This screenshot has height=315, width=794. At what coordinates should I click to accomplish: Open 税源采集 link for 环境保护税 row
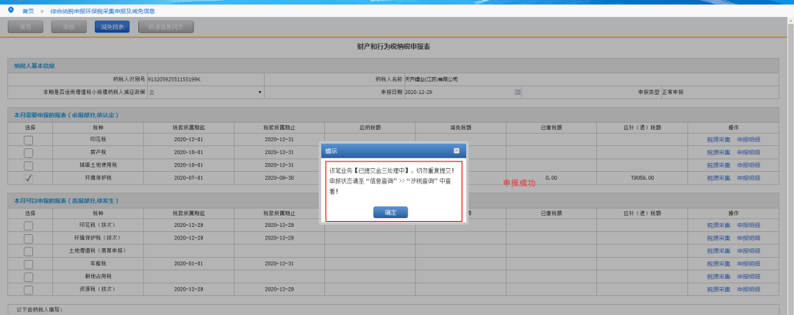coord(718,178)
